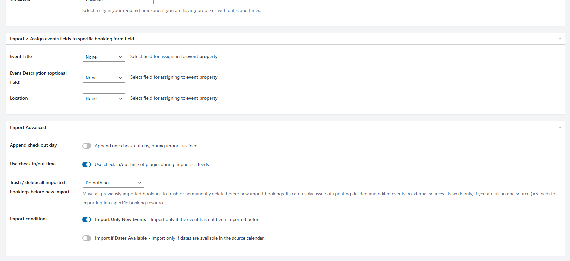Click the Import conditions row label
The height and width of the screenshot is (261, 570).
tap(29, 219)
